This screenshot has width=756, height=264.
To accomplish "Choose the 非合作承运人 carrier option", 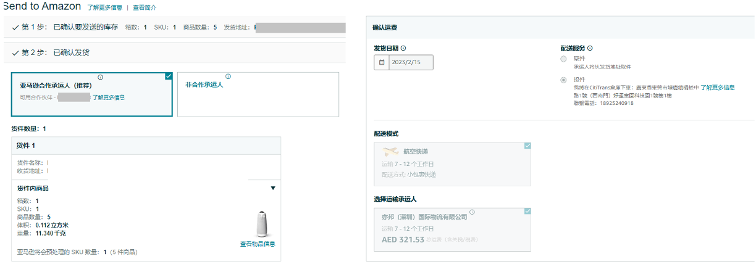I will coord(258,94).
